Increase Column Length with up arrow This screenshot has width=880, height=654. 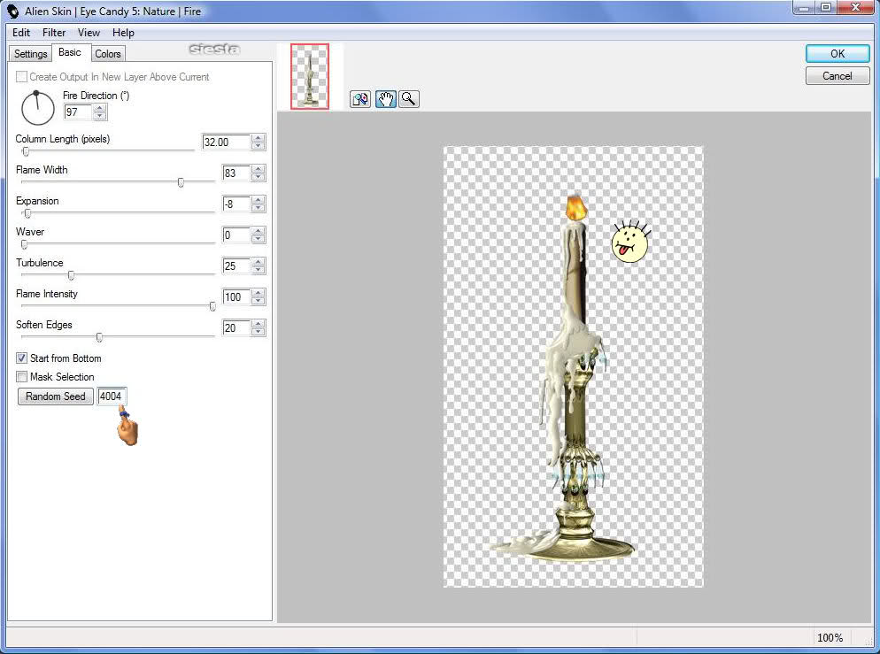tap(259, 139)
